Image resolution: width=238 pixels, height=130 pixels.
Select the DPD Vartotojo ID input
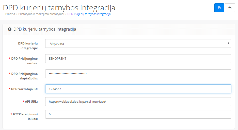138,89
